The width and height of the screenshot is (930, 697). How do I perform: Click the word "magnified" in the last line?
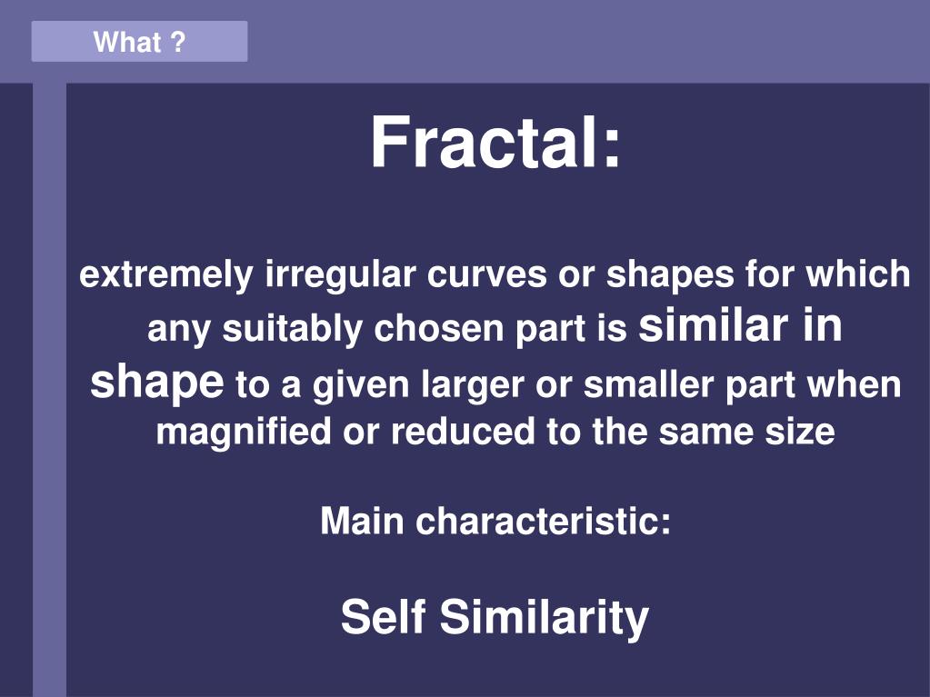(x=244, y=432)
